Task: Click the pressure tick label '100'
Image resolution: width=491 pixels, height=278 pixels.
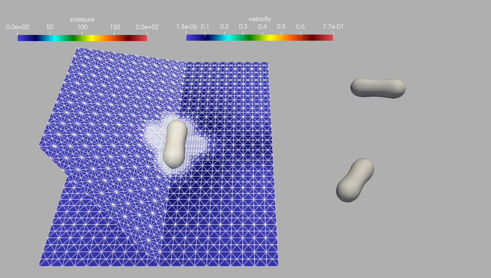Action: (82, 27)
